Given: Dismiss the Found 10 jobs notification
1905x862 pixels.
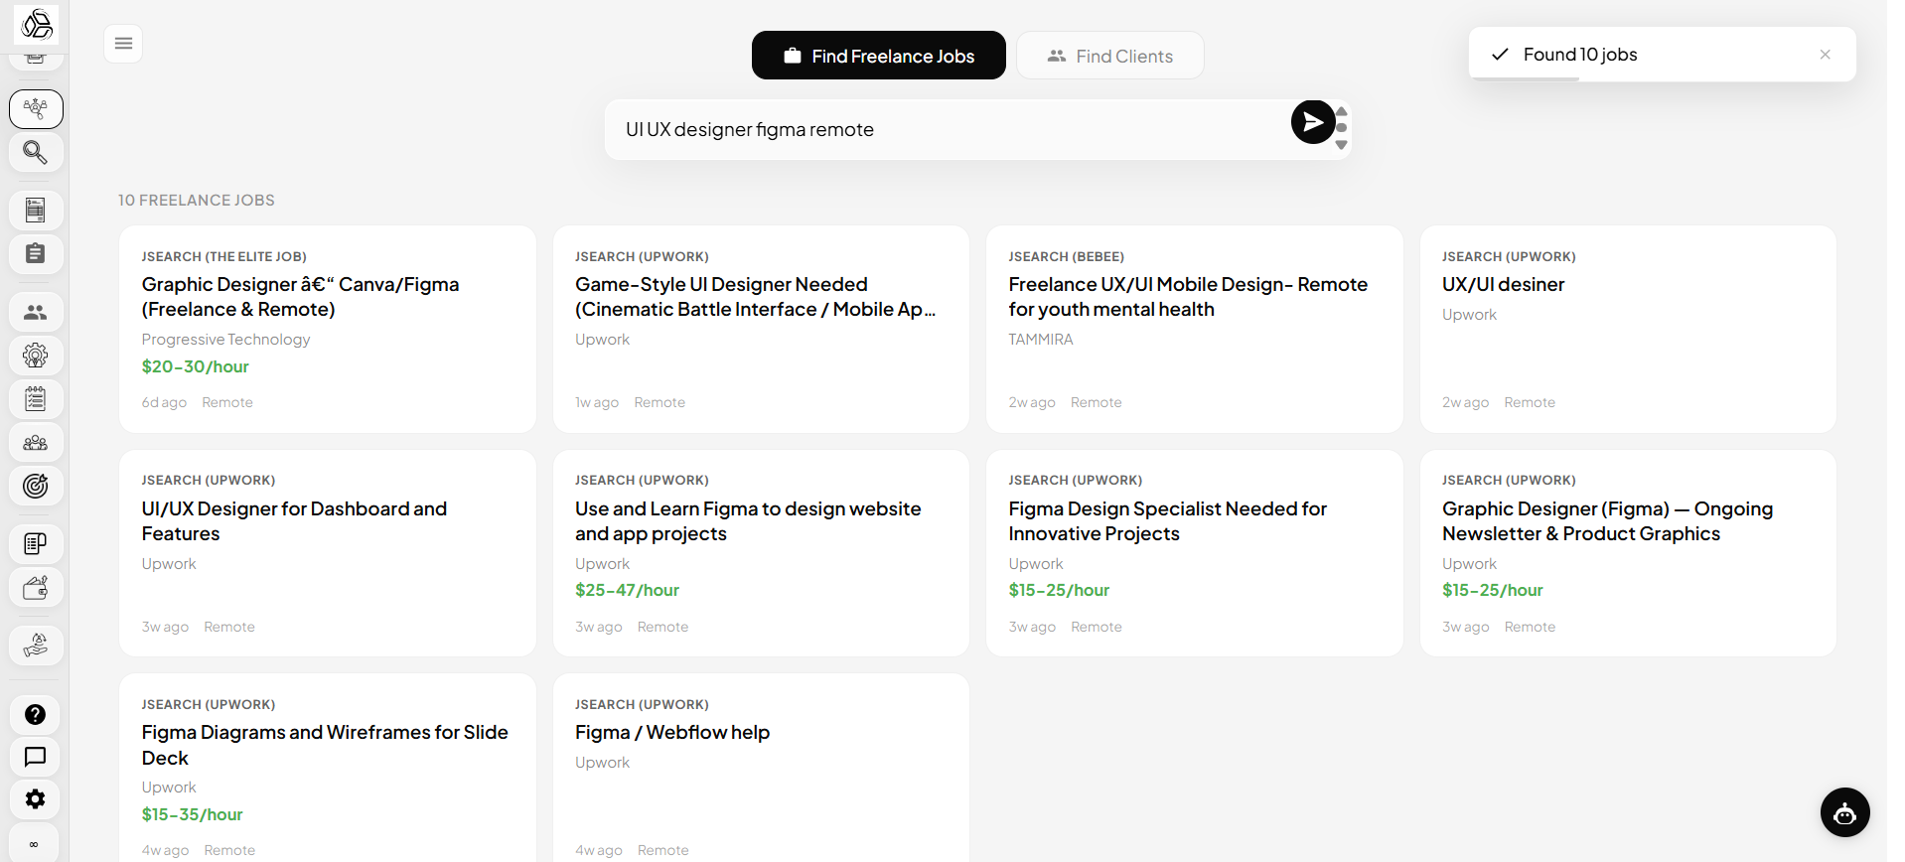Looking at the screenshot, I should 1825,55.
